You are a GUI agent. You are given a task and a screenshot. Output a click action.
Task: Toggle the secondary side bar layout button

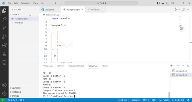click(168, 3)
